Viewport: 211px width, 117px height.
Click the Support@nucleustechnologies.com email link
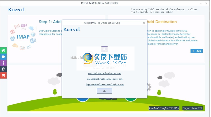(104, 85)
